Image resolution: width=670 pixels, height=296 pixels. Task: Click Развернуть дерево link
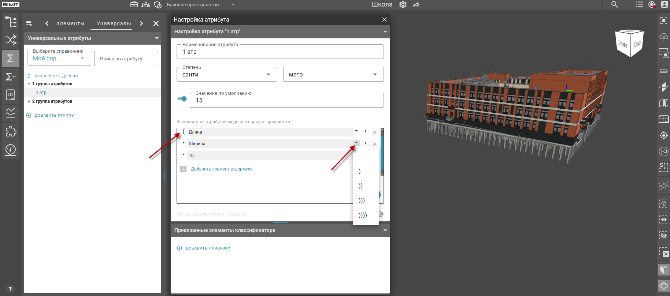(x=56, y=76)
